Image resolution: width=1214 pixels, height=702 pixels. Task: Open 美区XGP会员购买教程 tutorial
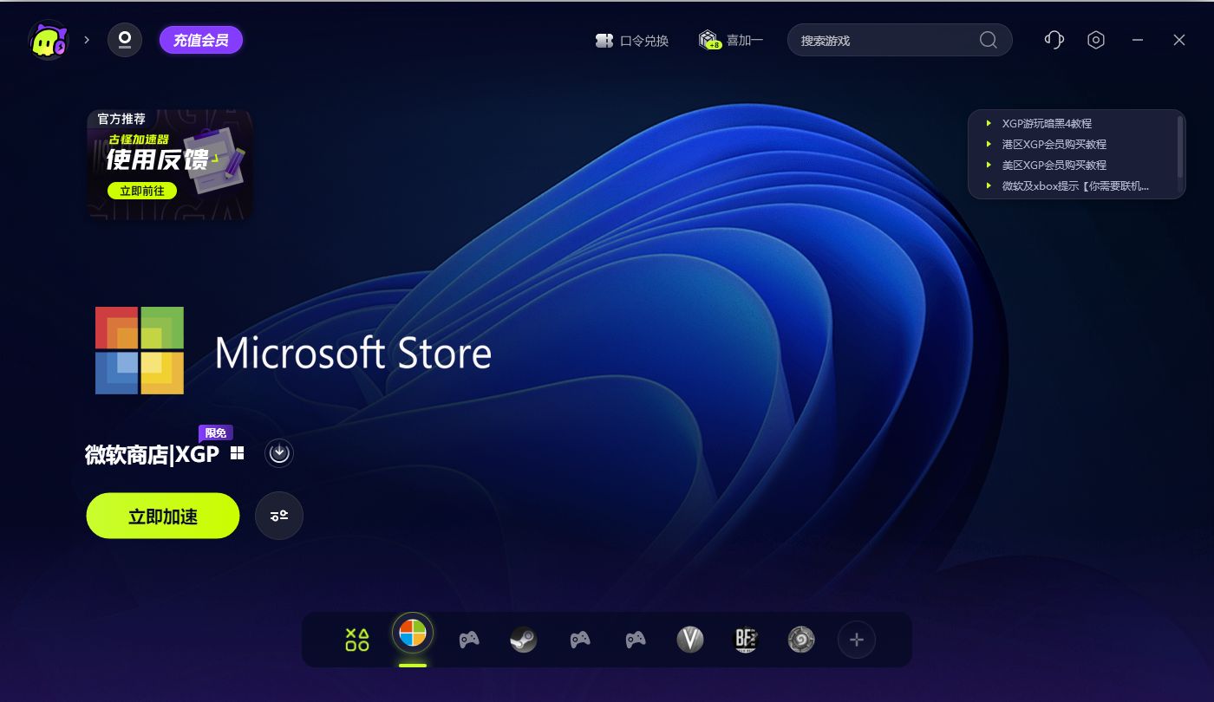coord(1054,166)
